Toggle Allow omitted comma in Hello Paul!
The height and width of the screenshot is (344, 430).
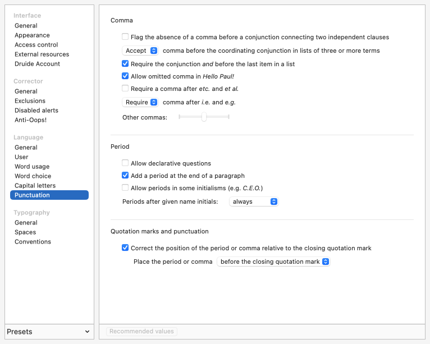125,76
